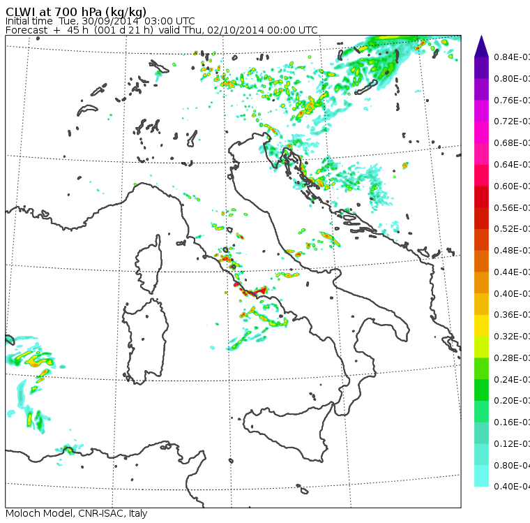Select the '0.24E' colorbar label
This screenshot has height=523, width=530.
pos(512,379)
